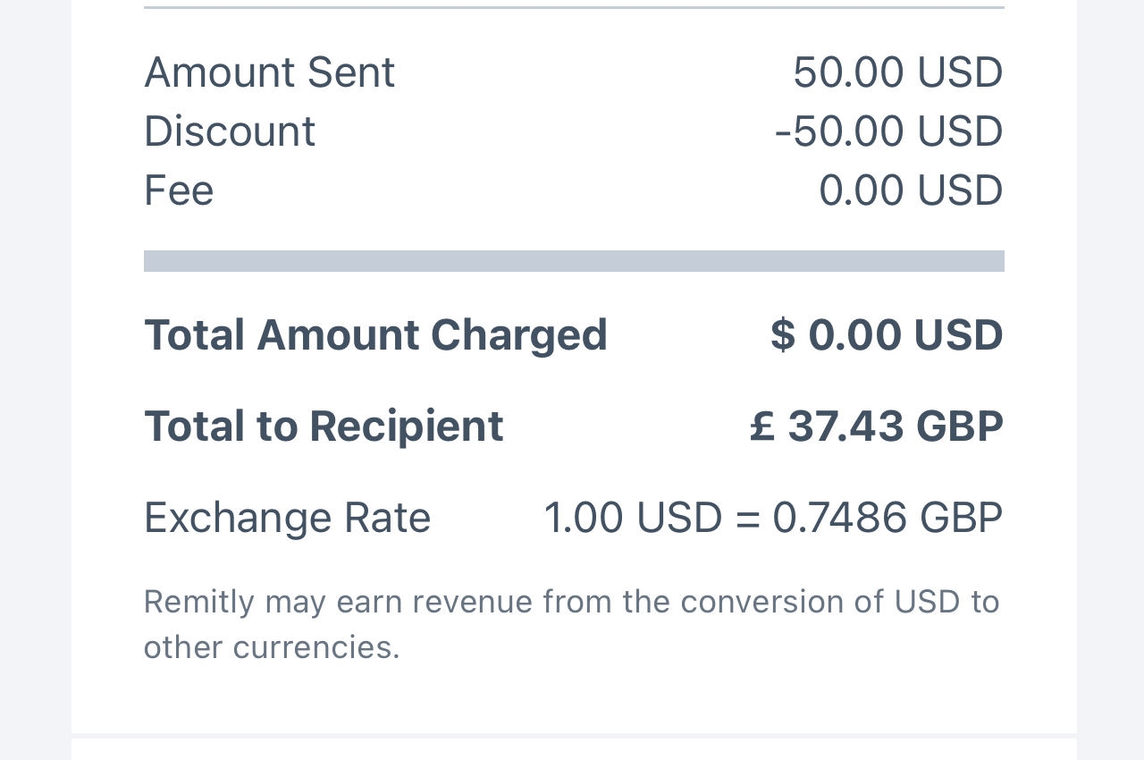This screenshot has width=1144, height=760.
Task: Select the 50.00 USD amount sent value
Action: 897,72
